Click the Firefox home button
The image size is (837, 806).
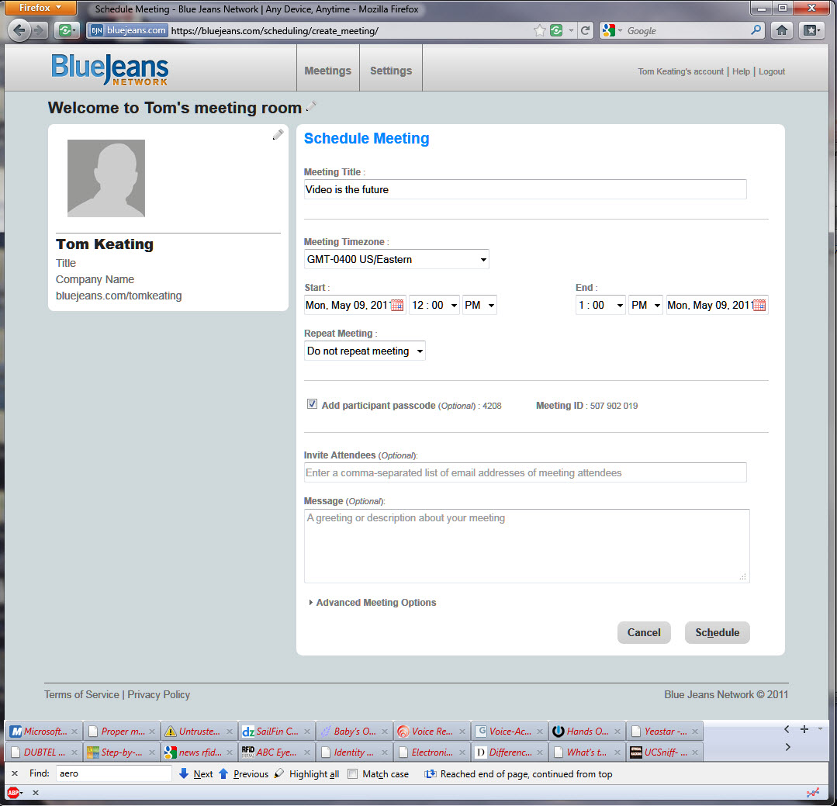pos(782,30)
